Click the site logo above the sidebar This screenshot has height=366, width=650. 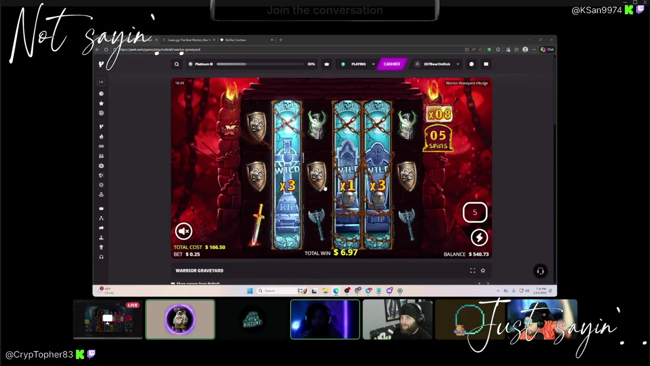(101, 64)
